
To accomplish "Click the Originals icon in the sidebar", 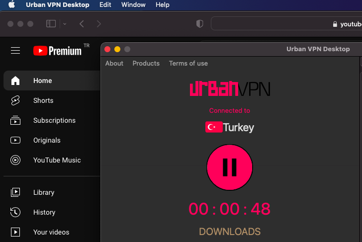I will pyautogui.click(x=15, y=140).
